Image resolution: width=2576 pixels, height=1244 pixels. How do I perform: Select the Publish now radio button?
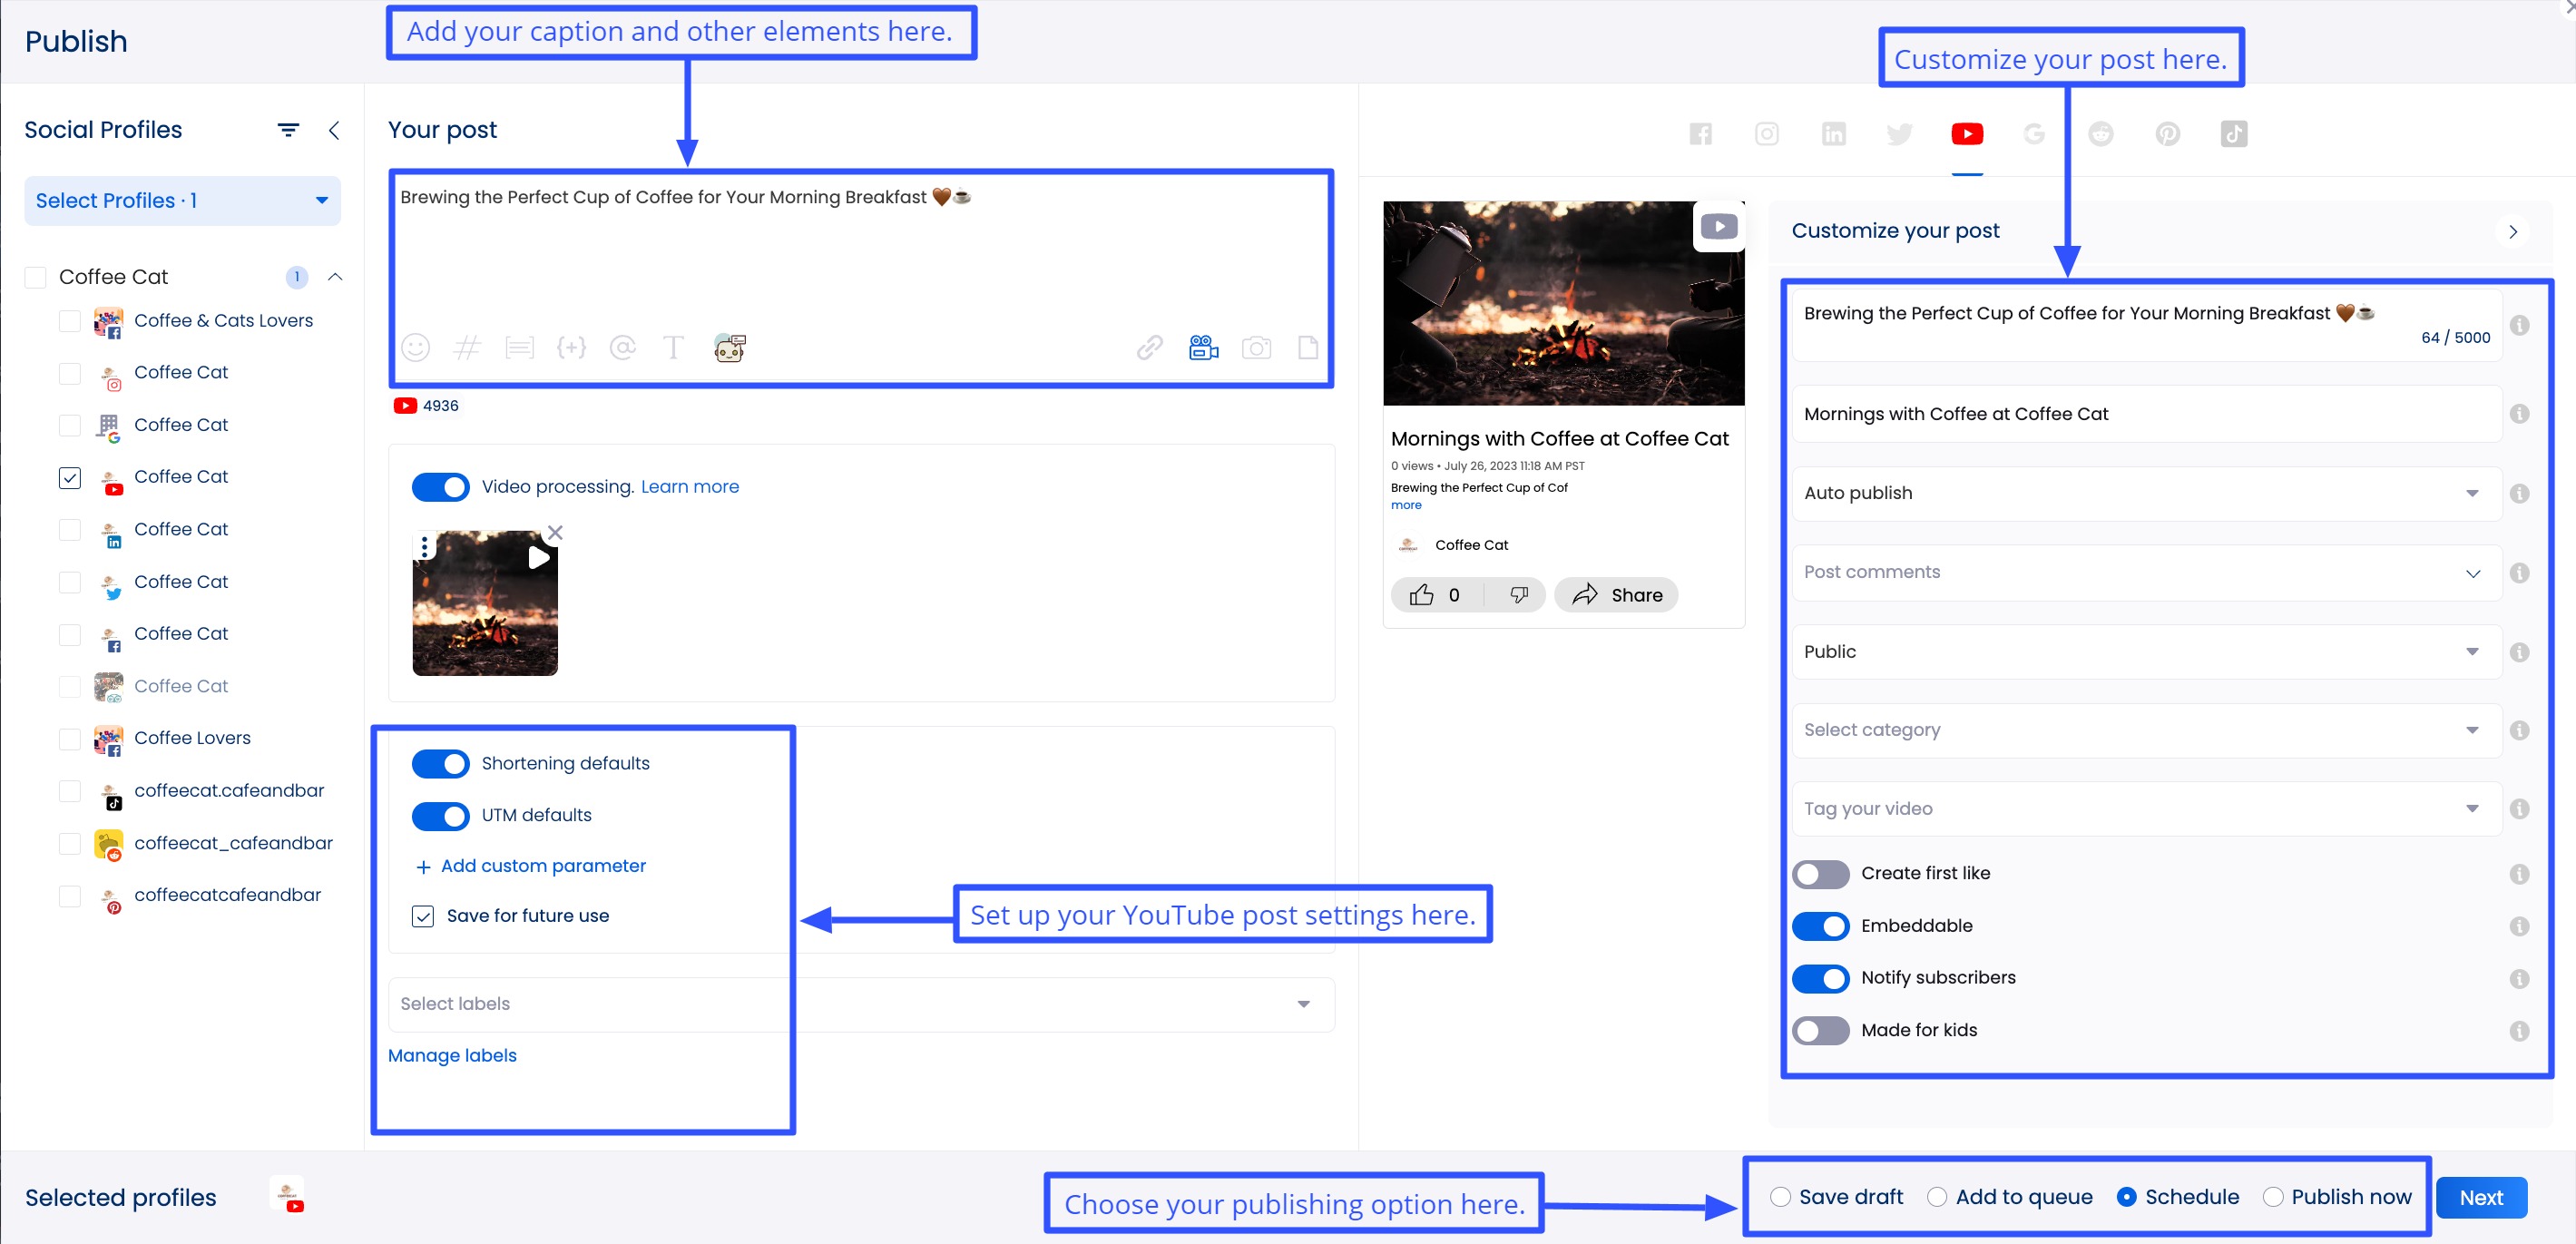coord(2275,1197)
